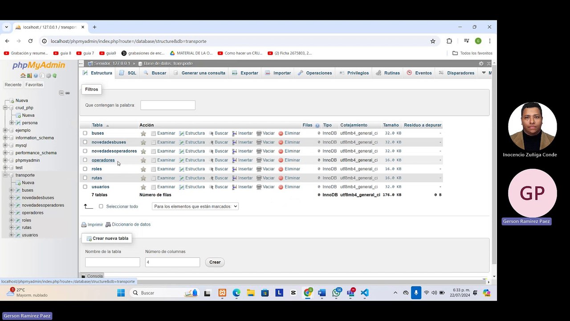Image resolution: width=570 pixels, height=321 pixels.
Task: Open WhatsApp from the taskbar
Action: (x=336, y=293)
